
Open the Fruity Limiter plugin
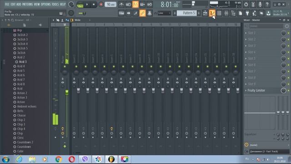[x=256, y=91]
